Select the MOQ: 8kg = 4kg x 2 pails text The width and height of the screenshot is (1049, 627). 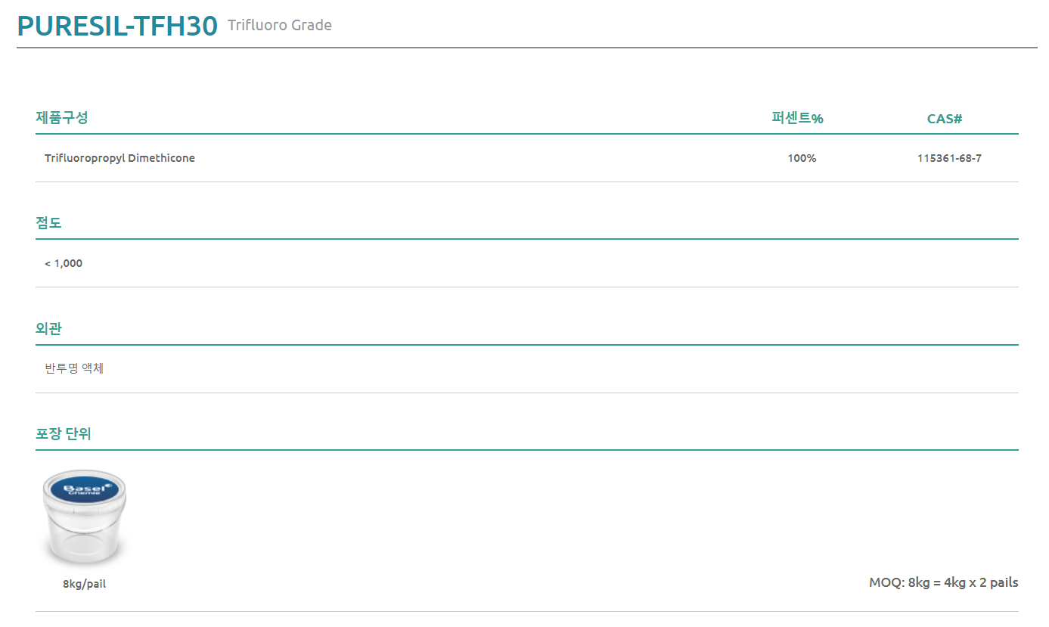944,582
